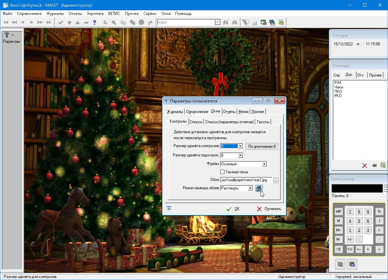Expand the Размер шрифта контролов dropdown
The image size is (388, 280).
click(x=240, y=146)
